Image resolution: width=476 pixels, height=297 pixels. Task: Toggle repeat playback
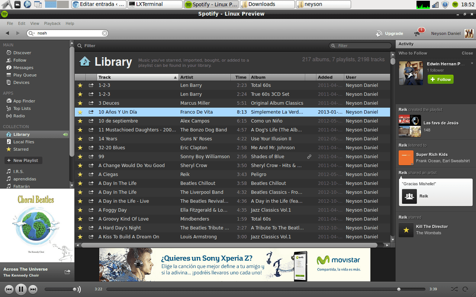(x=465, y=289)
